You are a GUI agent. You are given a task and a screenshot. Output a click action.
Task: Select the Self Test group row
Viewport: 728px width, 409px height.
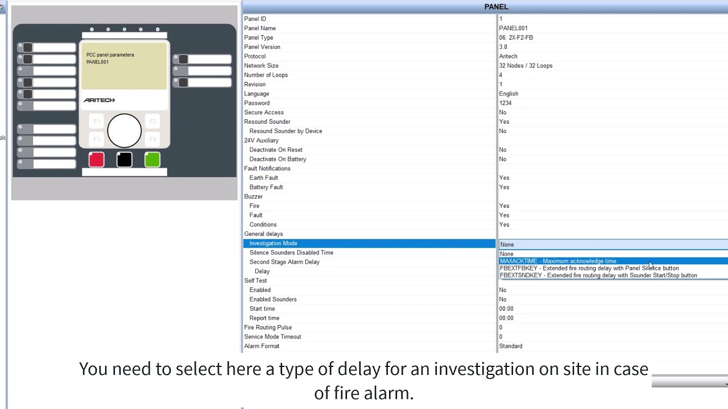[369, 281]
